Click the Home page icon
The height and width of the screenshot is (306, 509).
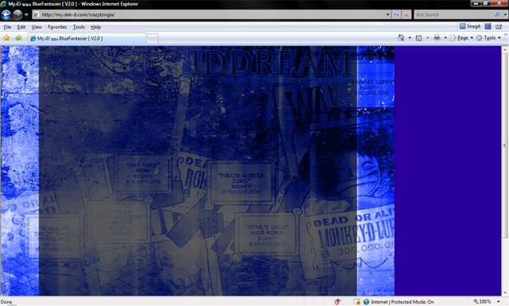pos(401,38)
